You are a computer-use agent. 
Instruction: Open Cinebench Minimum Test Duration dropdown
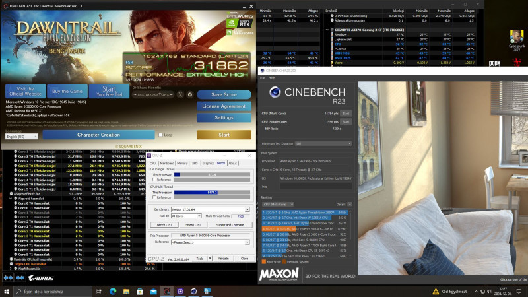[323, 143]
